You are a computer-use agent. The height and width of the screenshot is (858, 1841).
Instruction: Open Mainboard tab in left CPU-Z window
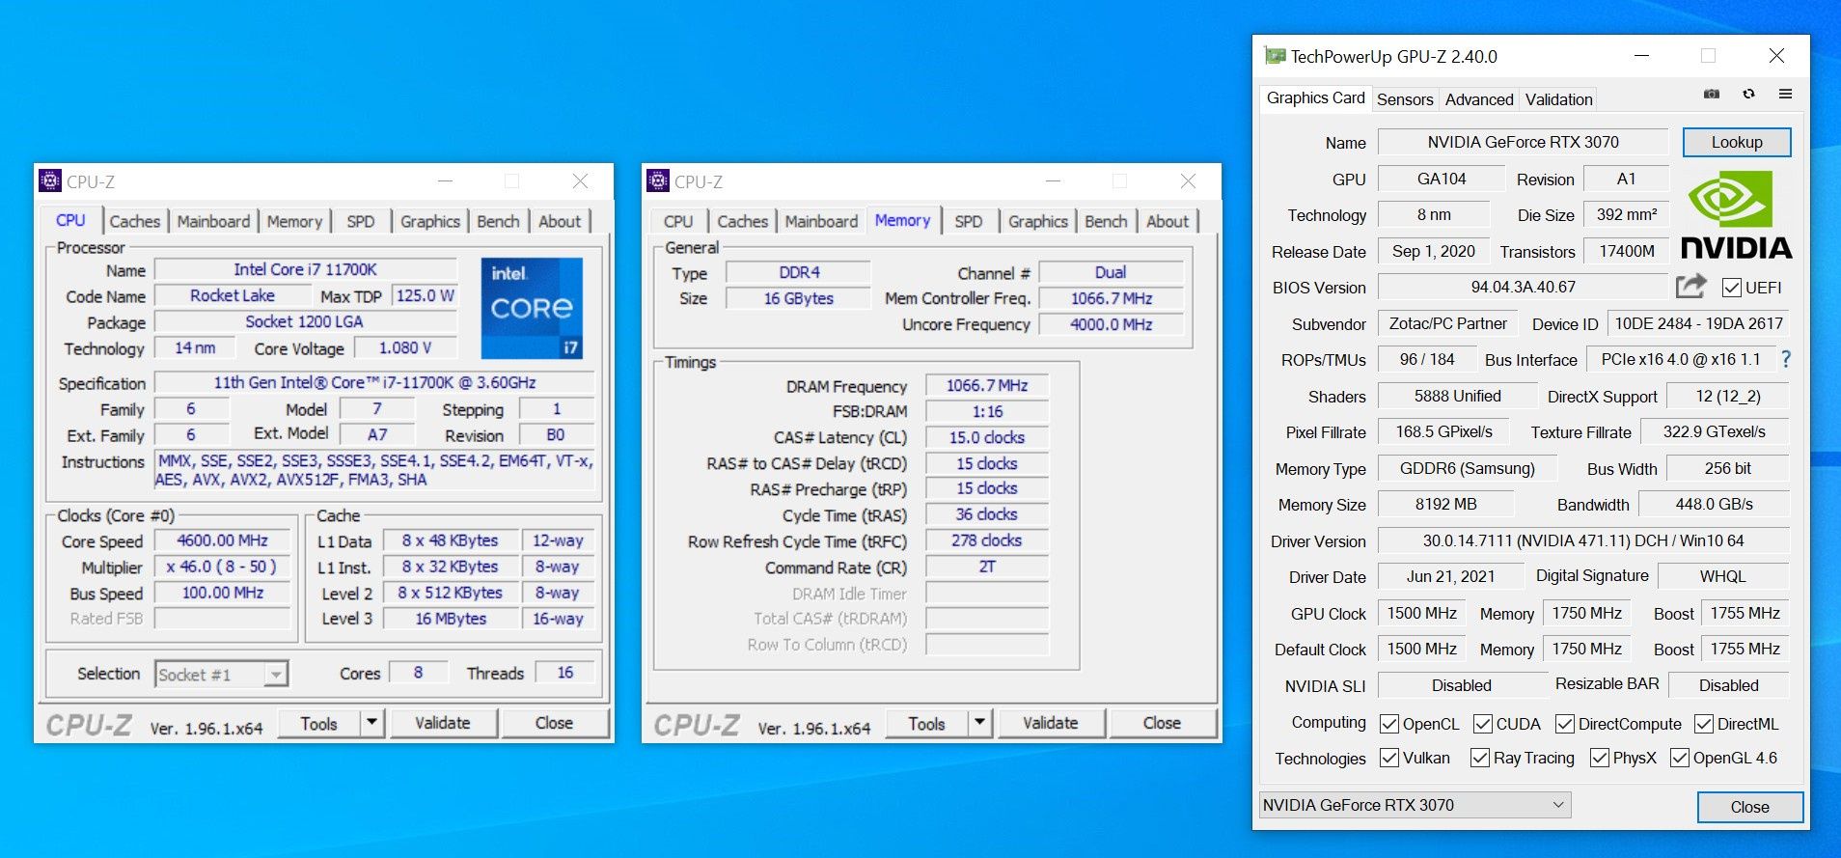click(x=213, y=221)
